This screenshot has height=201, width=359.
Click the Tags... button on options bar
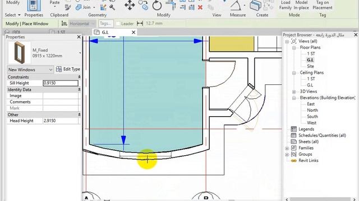click(x=106, y=23)
